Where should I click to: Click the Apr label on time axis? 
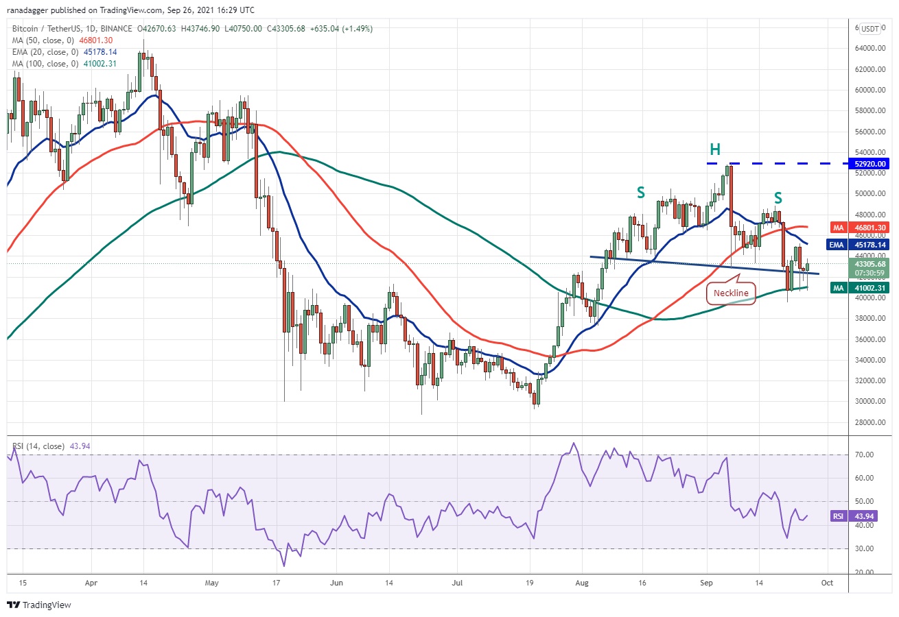pos(90,584)
